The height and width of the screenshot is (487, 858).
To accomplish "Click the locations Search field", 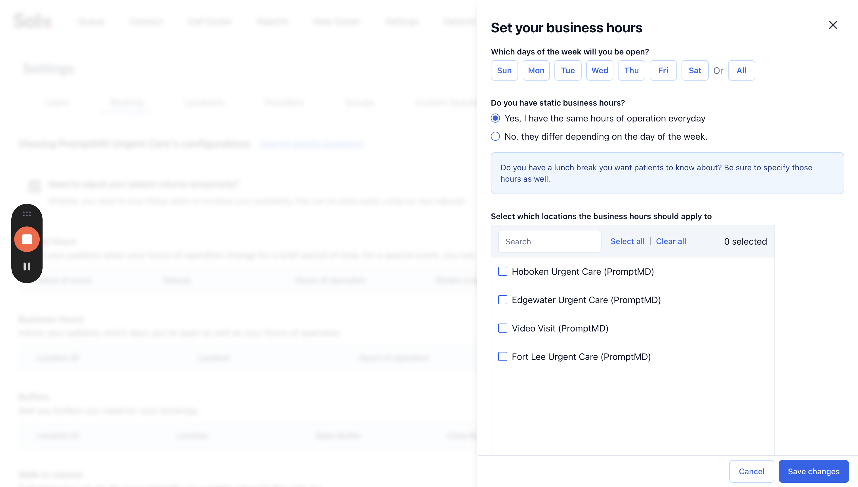I will (x=549, y=241).
